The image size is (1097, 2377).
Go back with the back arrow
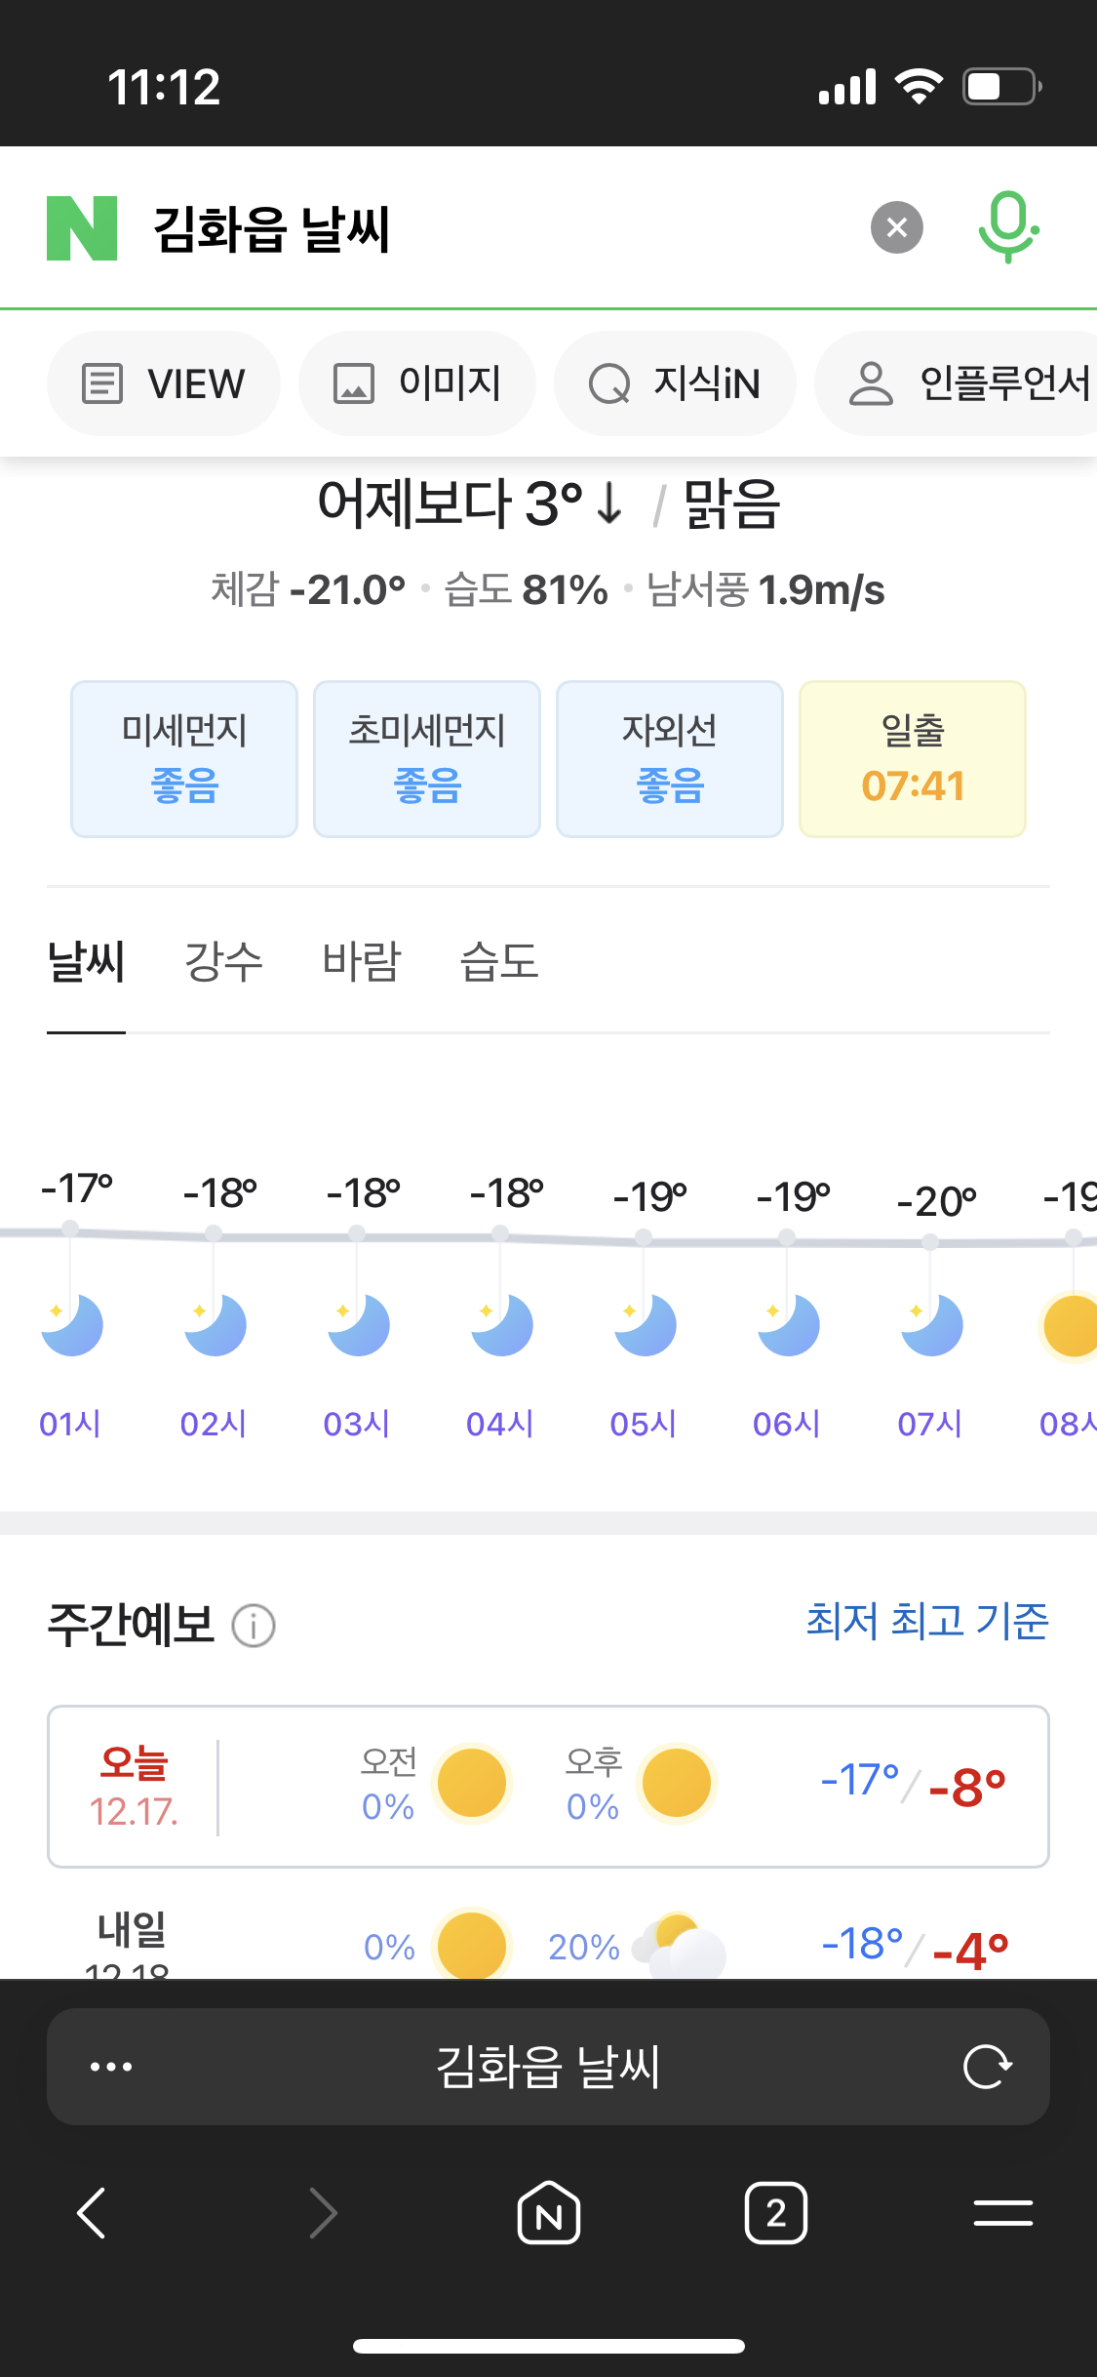92,2213
